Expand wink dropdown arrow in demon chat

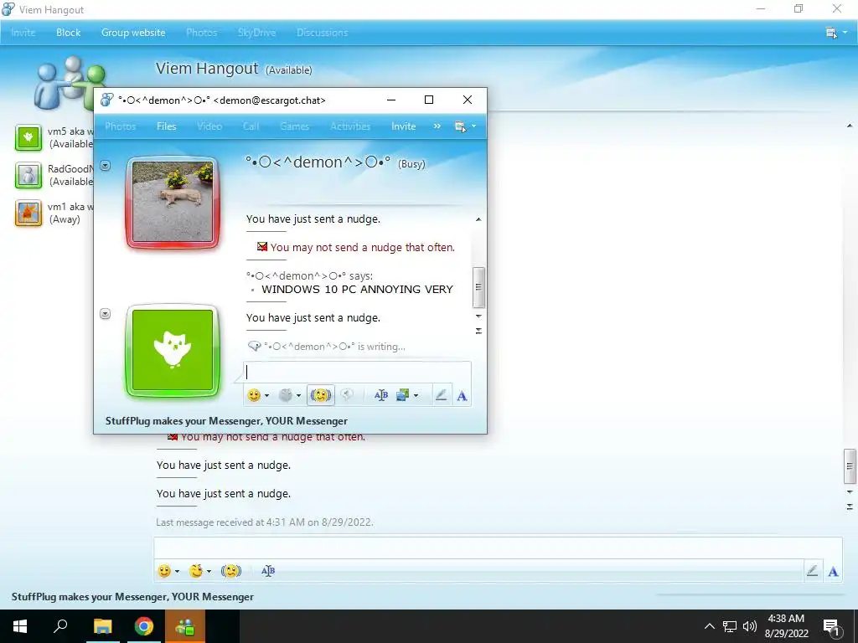pyautogui.click(x=299, y=395)
